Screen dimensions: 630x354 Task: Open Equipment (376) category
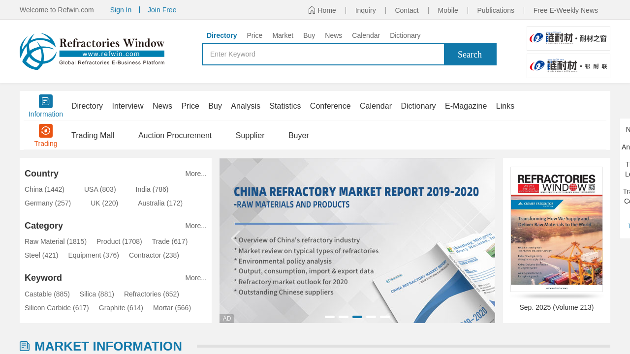click(x=94, y=255)
